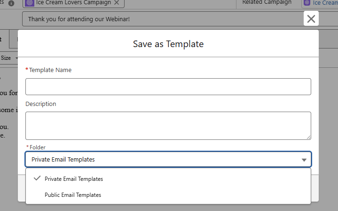
Task: Click the Related Campaign record icon
Action: point(307,2)
